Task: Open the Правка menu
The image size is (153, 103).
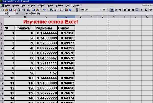Action: (x=16, y=6)
